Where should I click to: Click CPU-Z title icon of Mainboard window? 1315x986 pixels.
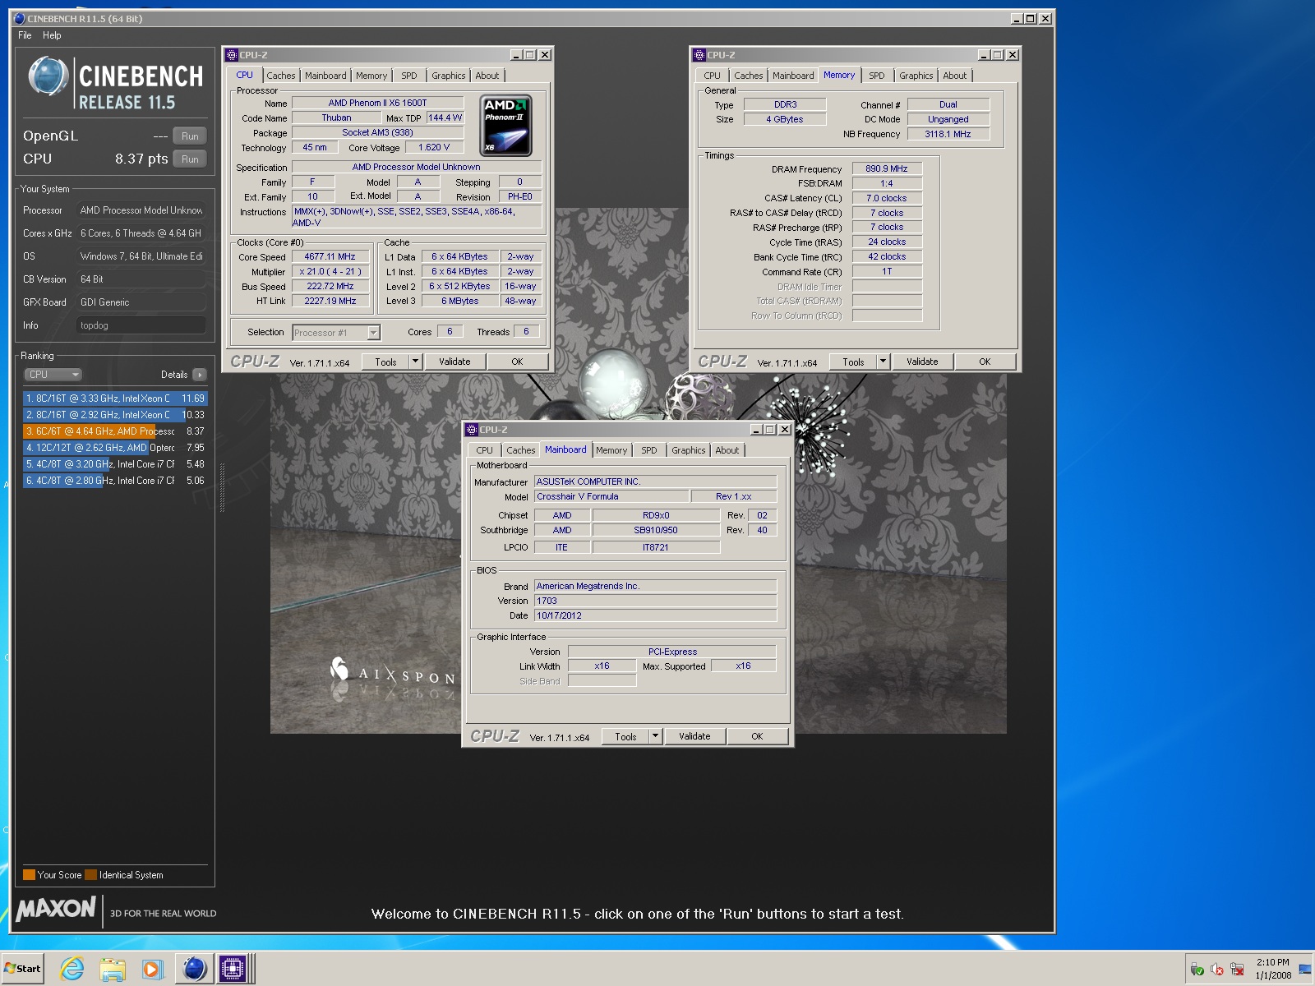[x=472, y=430]
